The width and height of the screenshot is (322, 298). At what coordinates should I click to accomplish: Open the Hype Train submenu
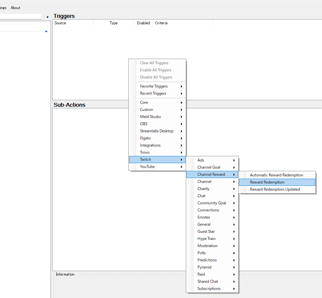[212, 239]
